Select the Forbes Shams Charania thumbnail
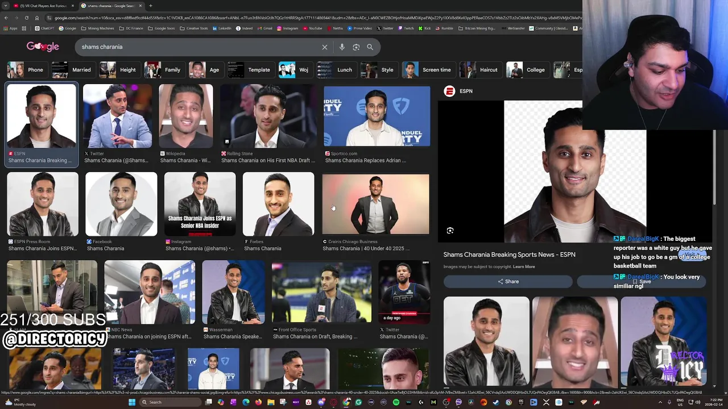Viewport: 728px width, 409px height. coord(278,204)
